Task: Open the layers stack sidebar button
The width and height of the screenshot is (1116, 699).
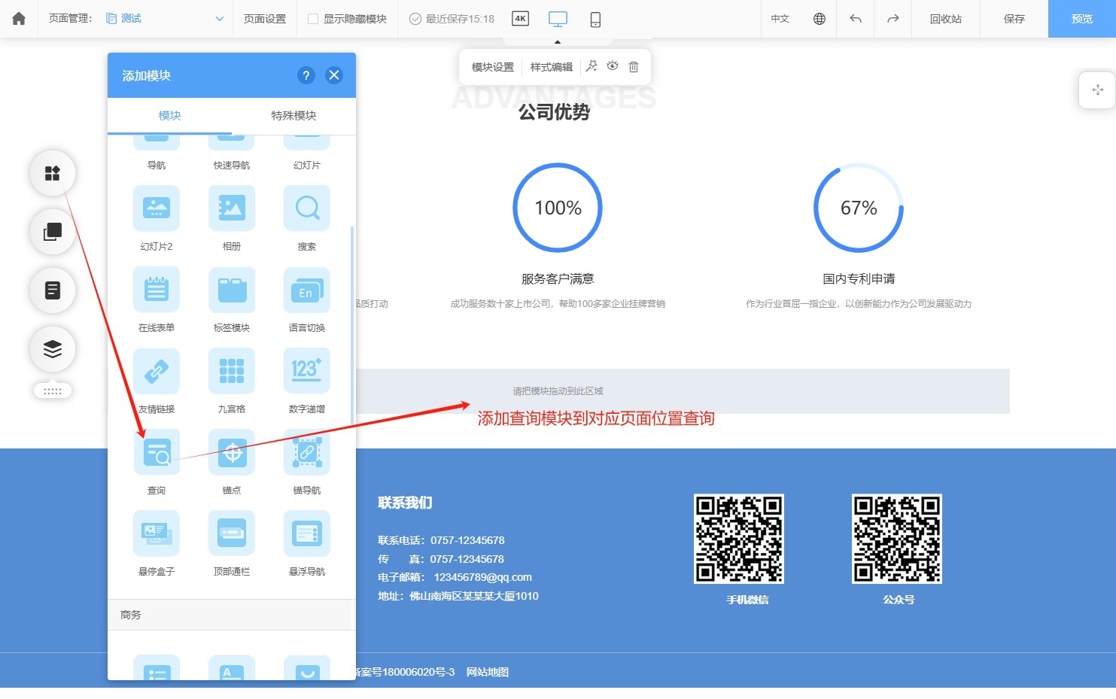Action: pyautogui.click(x=53, y=349)
